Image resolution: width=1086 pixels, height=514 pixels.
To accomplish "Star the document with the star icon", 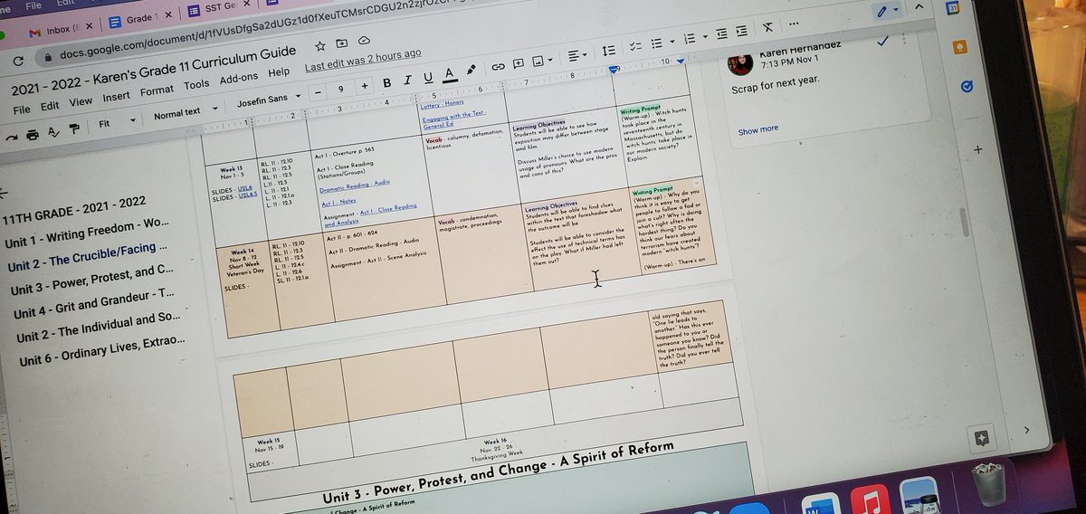I will tap(320, 45).
